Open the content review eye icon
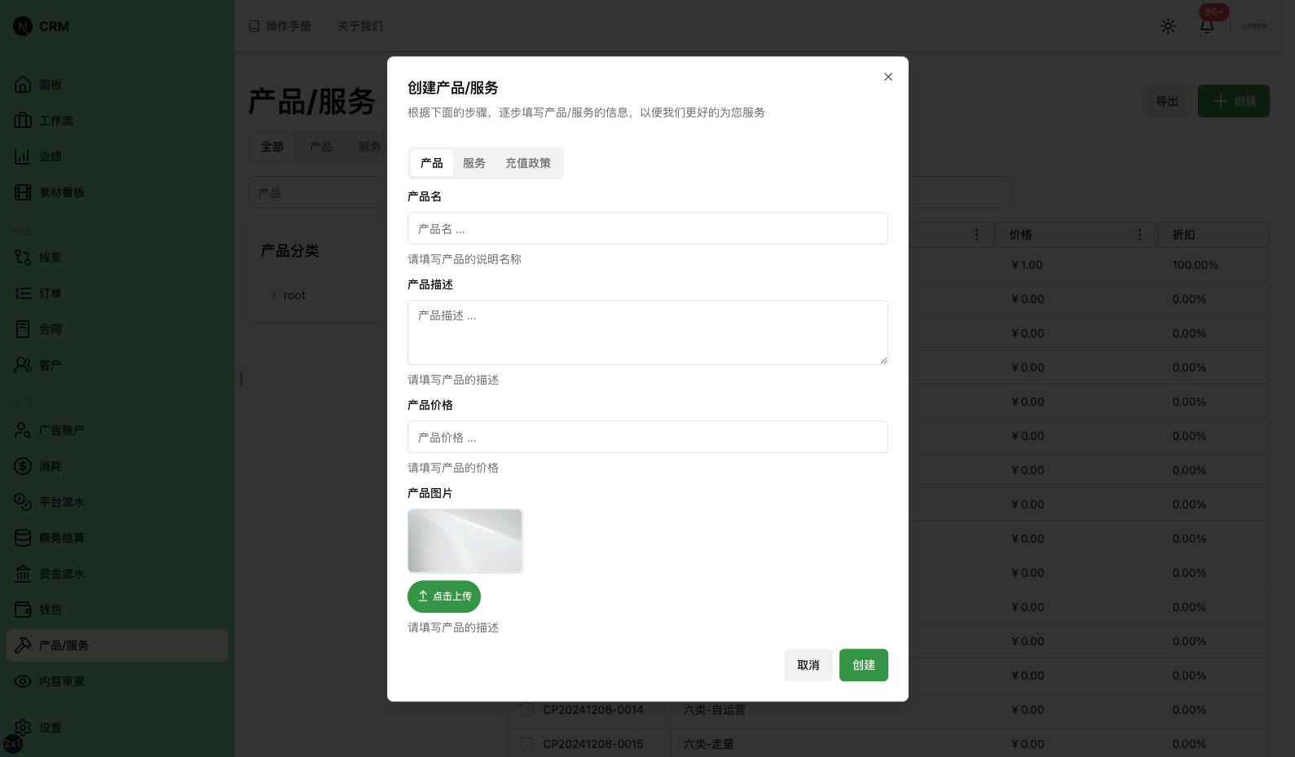1295x757 pixels. 23,681
